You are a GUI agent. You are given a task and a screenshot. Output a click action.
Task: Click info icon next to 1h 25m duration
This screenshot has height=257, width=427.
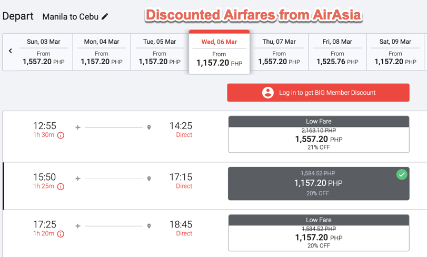[61, 186]
